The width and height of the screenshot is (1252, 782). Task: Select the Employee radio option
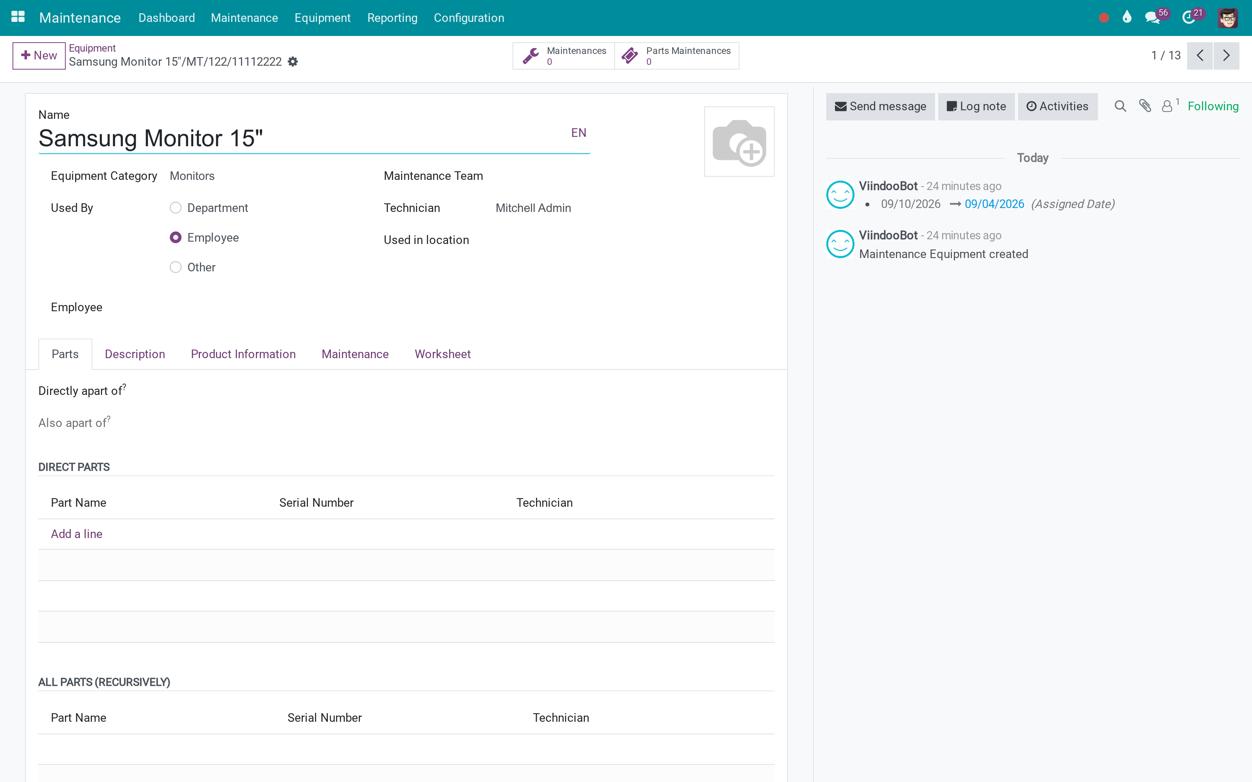(176, 237)
